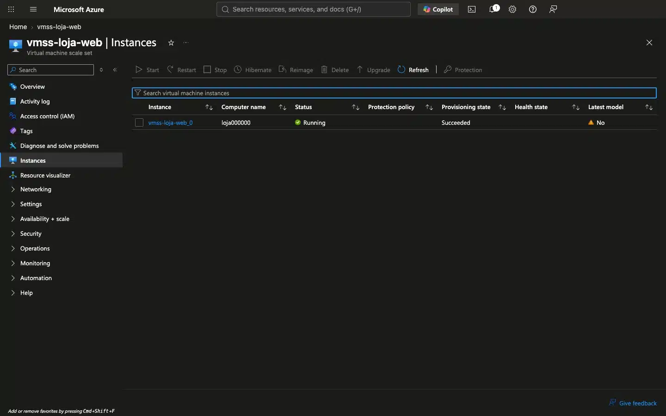Select Instances in the sidebar

[61, 161]
